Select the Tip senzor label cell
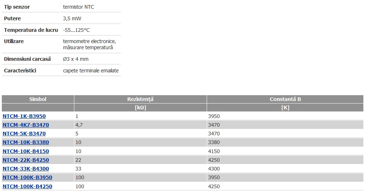 [x=31, y=7]
